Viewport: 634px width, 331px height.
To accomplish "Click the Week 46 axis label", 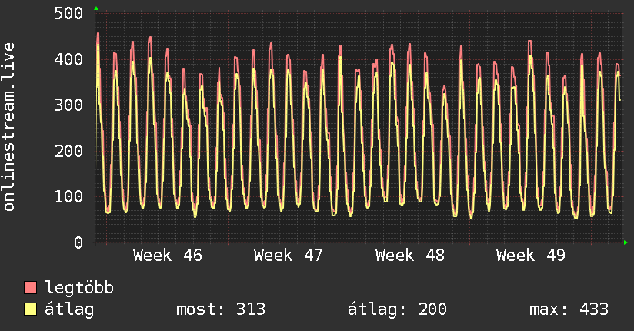I will click(168, 255).
